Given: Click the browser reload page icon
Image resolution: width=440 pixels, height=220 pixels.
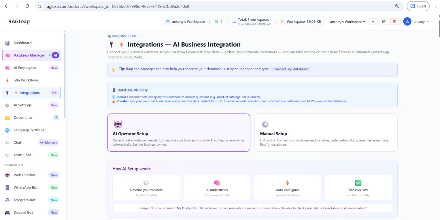Looking at the screenshot, I should (x=27, y=6).
